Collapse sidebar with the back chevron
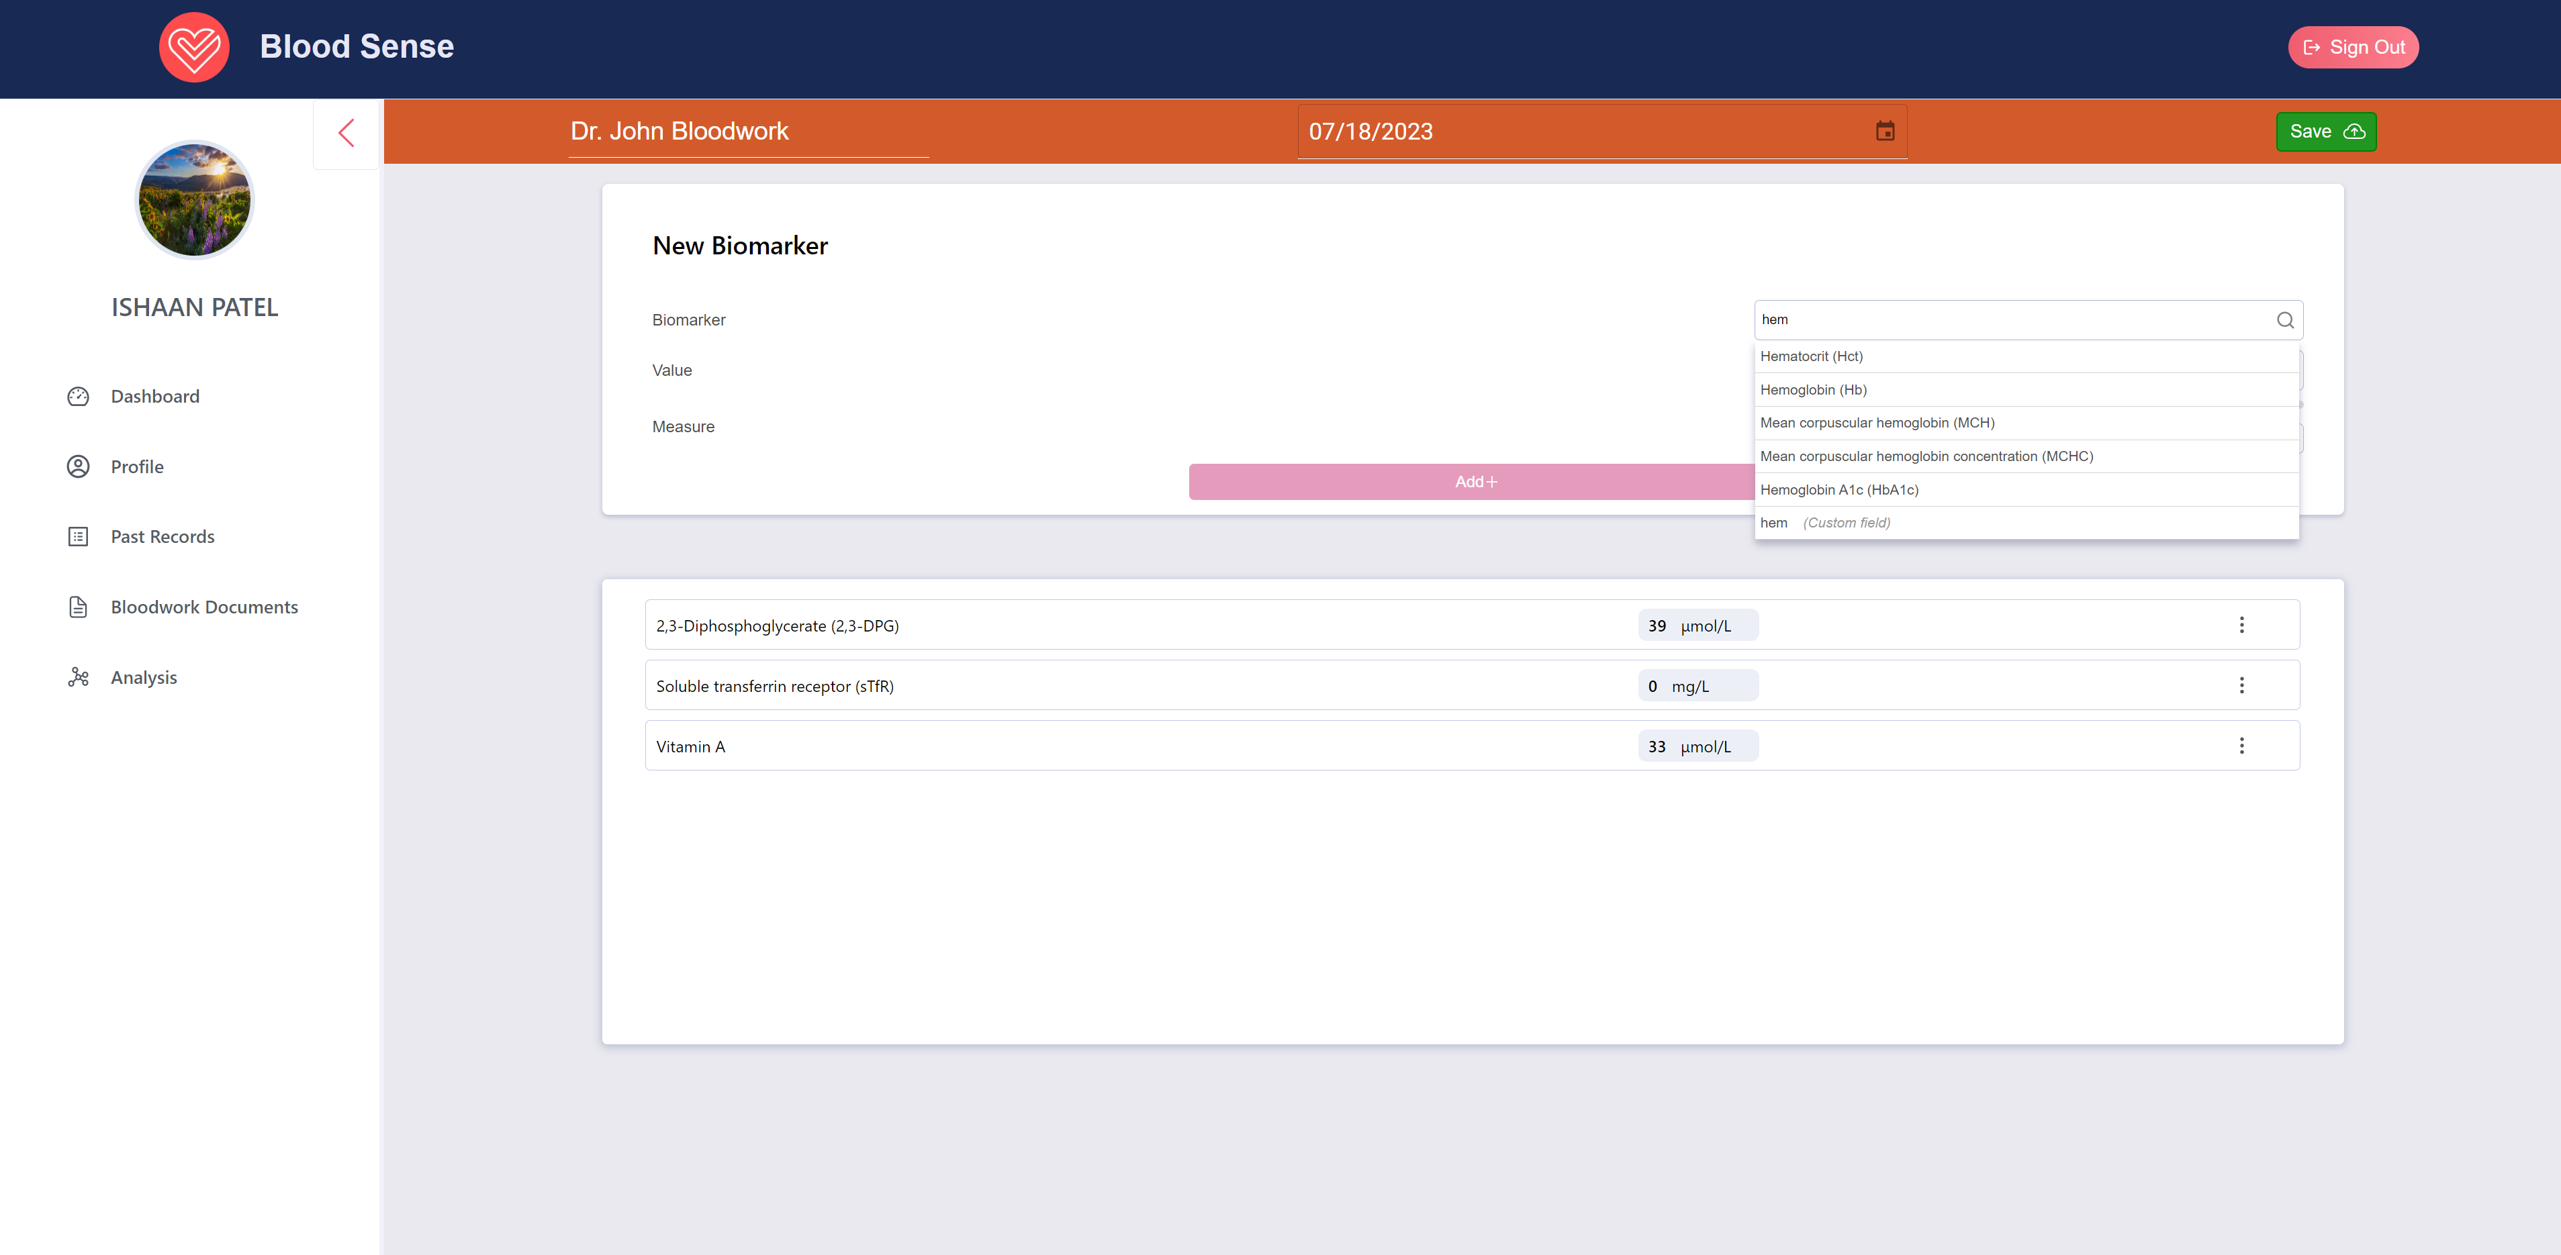The width and height of the screenshot is (2561, 1255). (x=346, y=133)
